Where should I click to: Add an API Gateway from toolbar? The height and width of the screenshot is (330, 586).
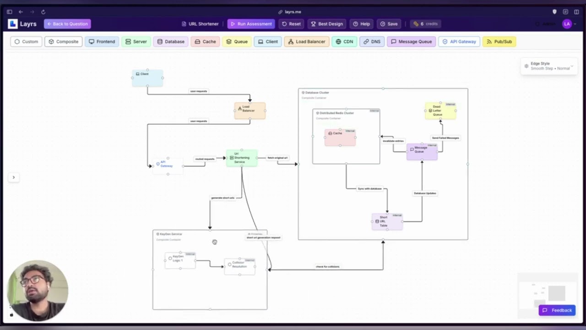pos(459,42)
